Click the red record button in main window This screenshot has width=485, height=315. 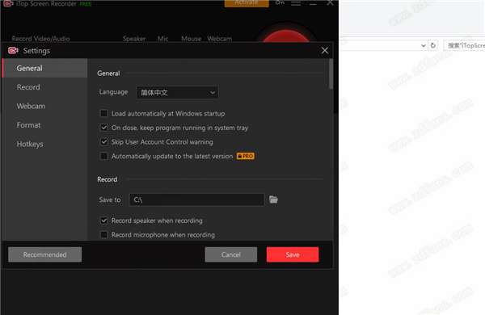(x=286, y=36)
